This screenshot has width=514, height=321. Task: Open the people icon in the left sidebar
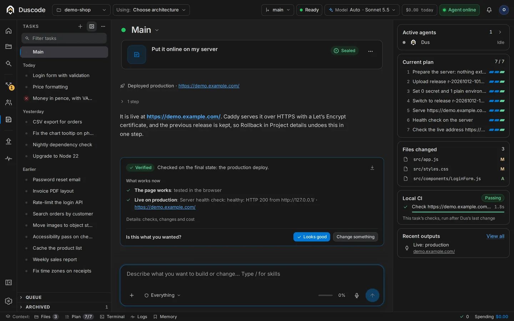(x=9, y=103)
